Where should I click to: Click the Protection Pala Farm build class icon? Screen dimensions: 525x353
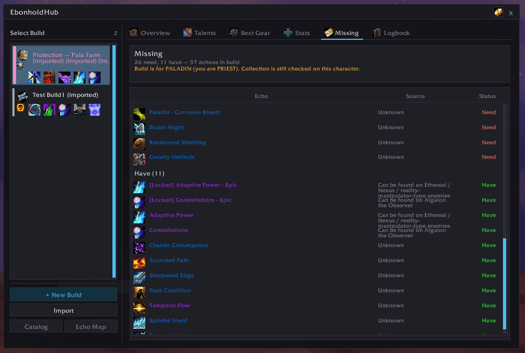coord(23,55)
